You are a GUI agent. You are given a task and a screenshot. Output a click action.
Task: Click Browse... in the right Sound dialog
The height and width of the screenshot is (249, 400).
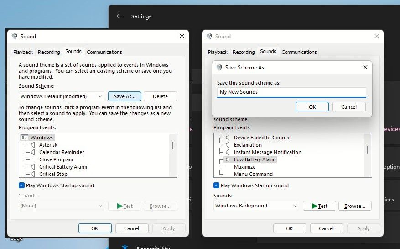click(x=355, y=206)
